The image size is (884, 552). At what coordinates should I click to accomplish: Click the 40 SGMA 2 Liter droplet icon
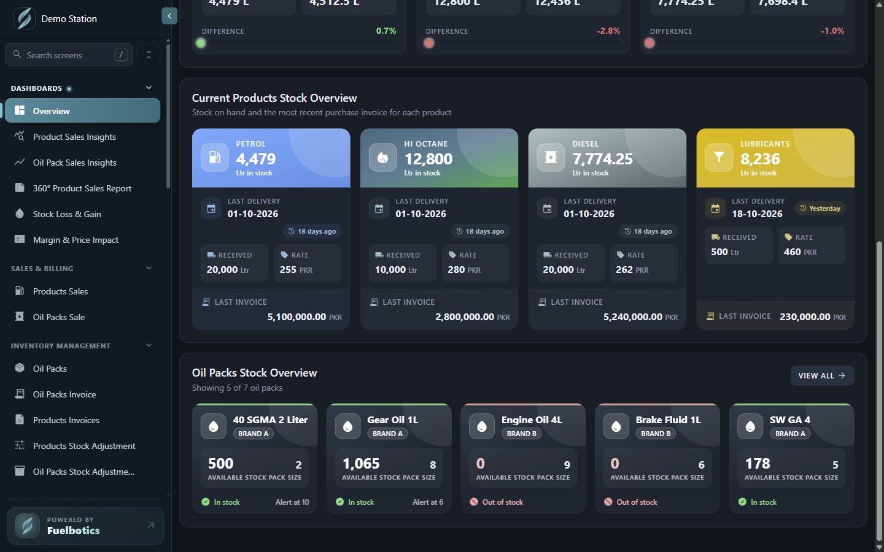[214, 426]
